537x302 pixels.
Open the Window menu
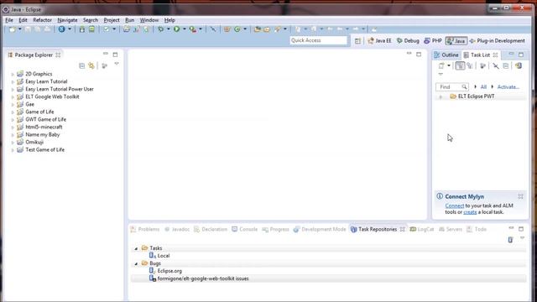pyautogui.click(x=149, y=20)
